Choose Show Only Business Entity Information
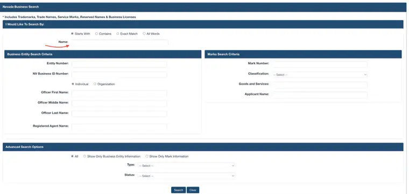This screenshot has height=194, width=409. [x=85, y=156]
